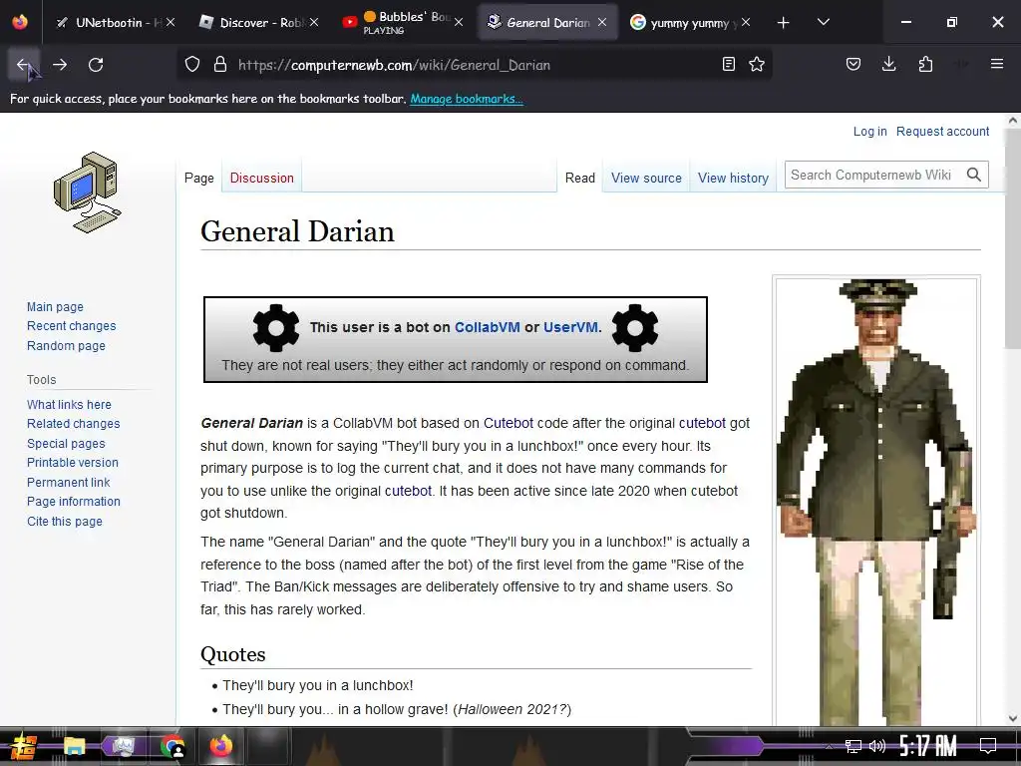Open the View history tab
The image size is (1021, 766).
click(x=733, y=178)
